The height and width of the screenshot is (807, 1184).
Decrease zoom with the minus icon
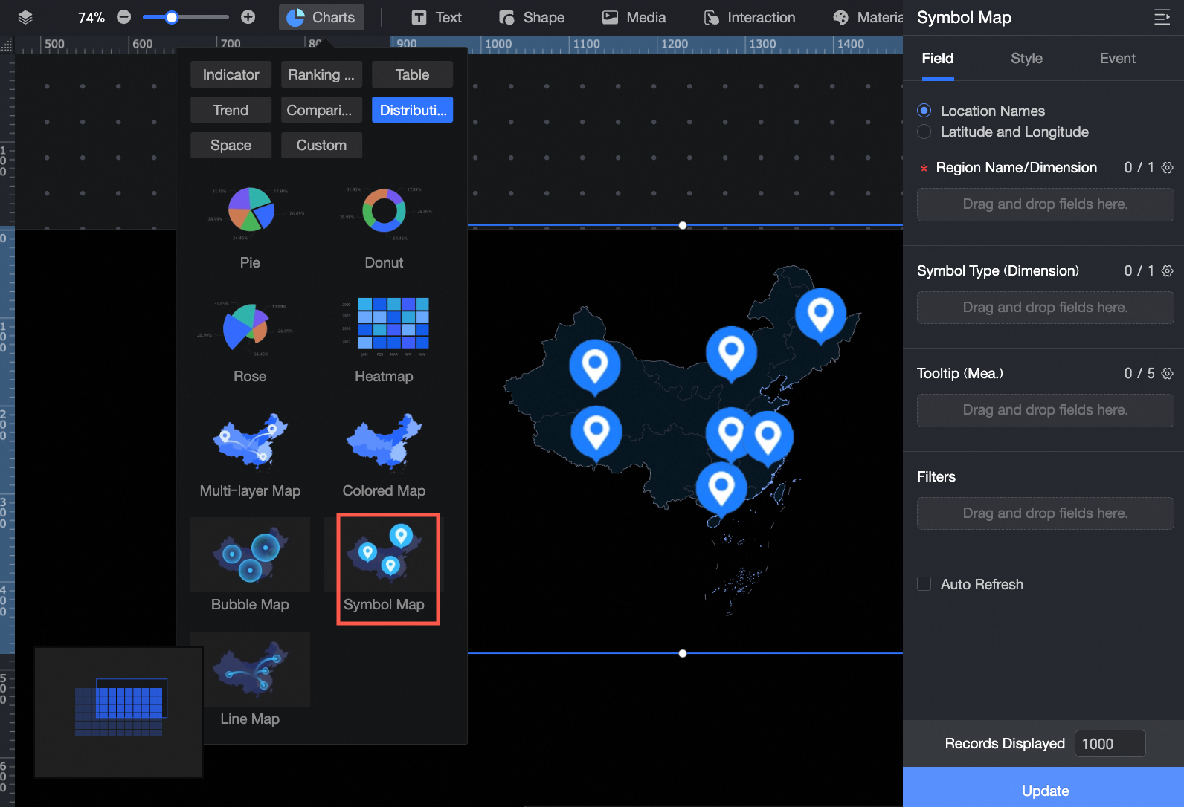tap(124, 17)
